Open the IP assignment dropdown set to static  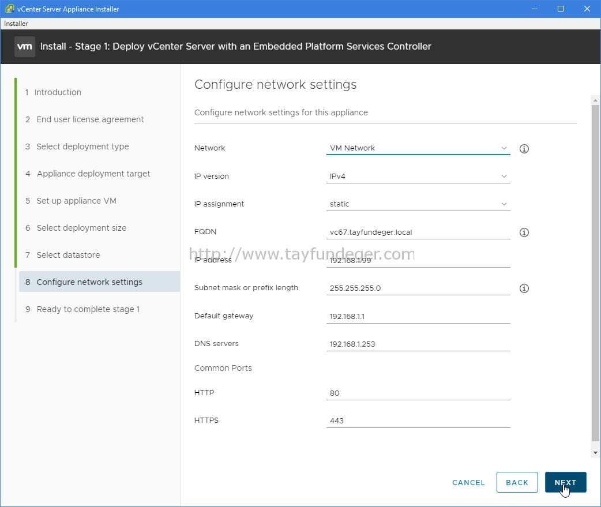[x=418, y=204]
